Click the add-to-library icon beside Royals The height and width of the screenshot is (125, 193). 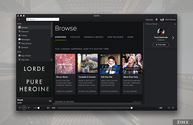50,101
